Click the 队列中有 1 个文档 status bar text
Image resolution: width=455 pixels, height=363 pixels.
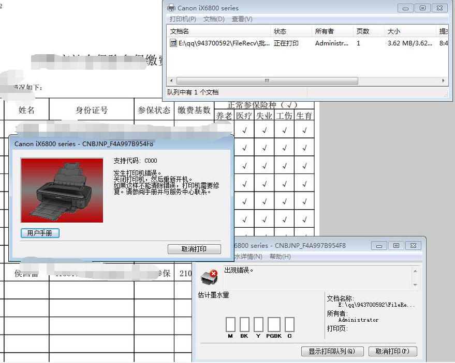pos(193,92)
